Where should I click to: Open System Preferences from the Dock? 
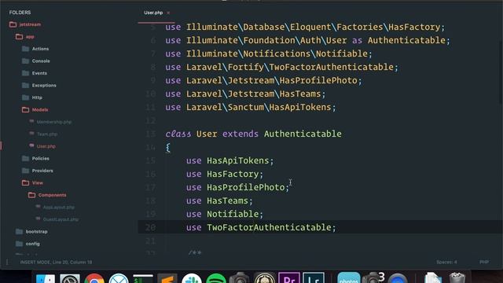pyautogui.click(x=70, y=278)
